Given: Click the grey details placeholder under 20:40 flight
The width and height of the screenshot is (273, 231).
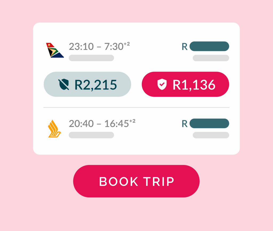Looking at the screenshot, I should point(91,135).
